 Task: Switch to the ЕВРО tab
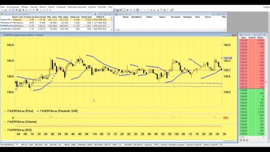[x=115, y=144]
